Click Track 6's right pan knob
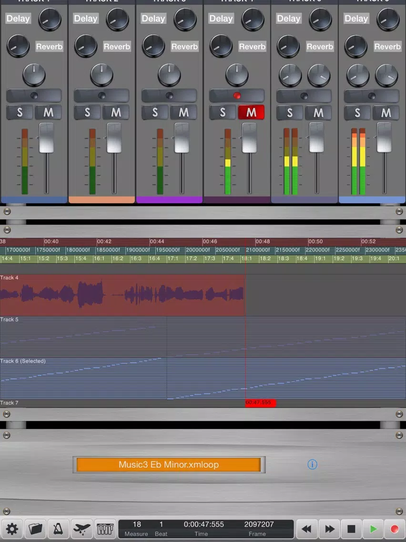The width and height of the screenshot is (406, 542). tap(386, 75)
